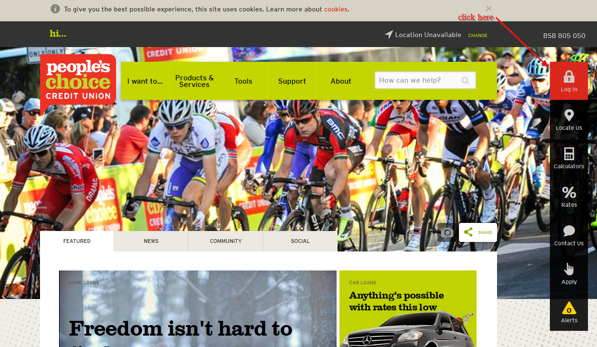Open the Support menu item
The image size is (597, 347).
292,81
